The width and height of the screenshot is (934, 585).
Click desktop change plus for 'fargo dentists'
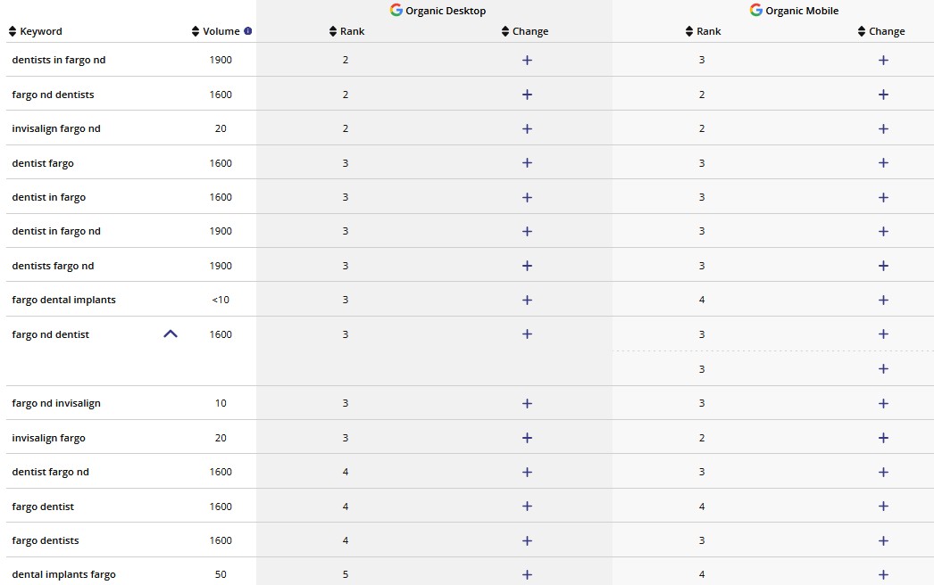tap(527, 541)
